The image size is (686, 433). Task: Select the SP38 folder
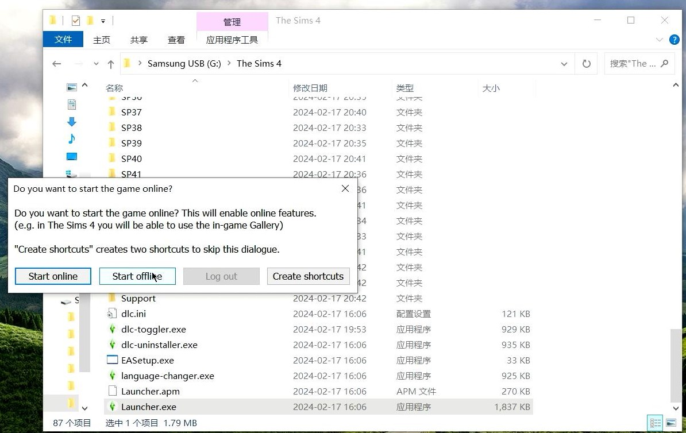[131, 127]
